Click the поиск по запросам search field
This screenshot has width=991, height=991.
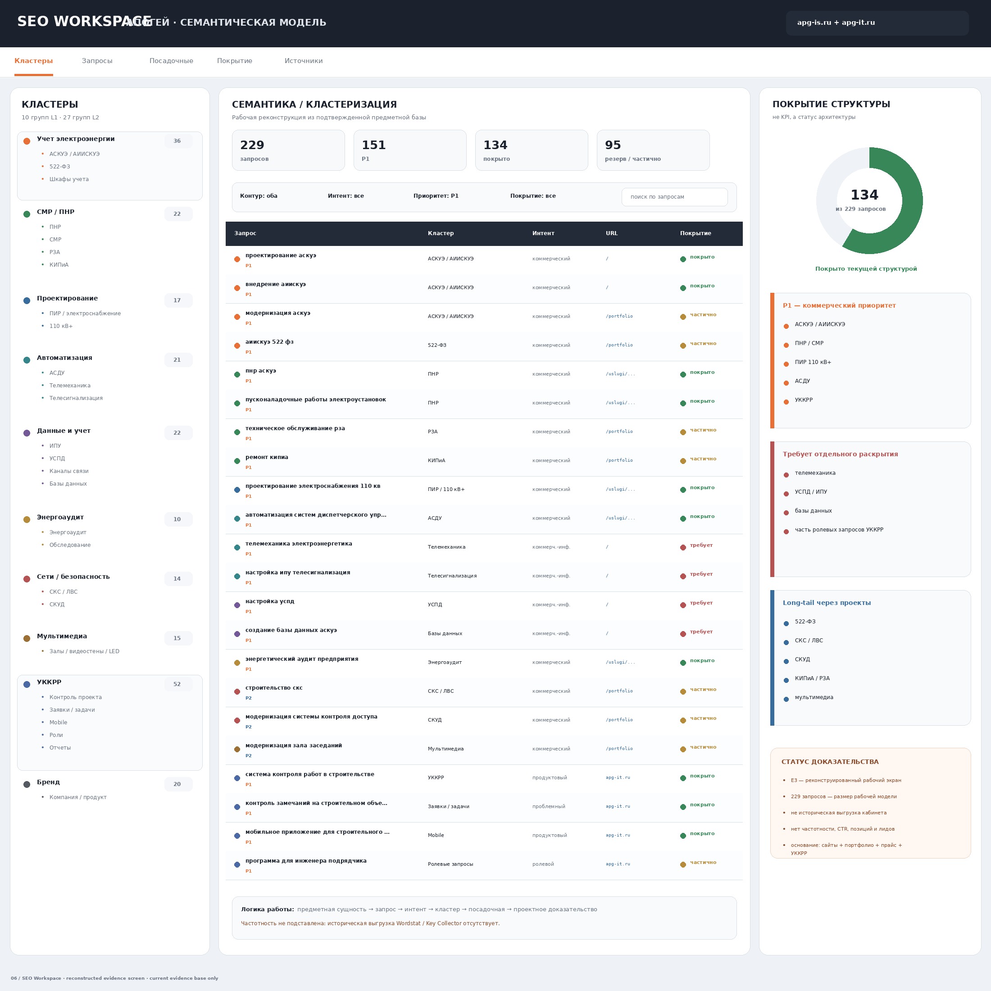(674, 197)
